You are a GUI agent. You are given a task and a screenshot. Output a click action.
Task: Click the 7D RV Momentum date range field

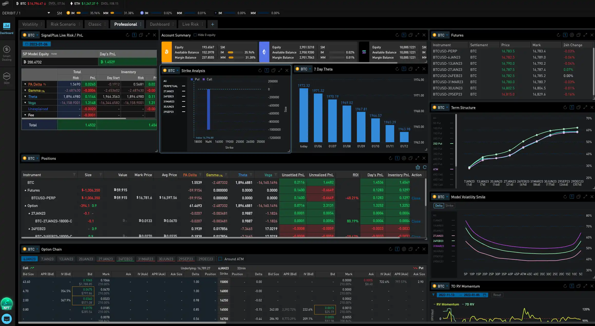click(462, 295)
